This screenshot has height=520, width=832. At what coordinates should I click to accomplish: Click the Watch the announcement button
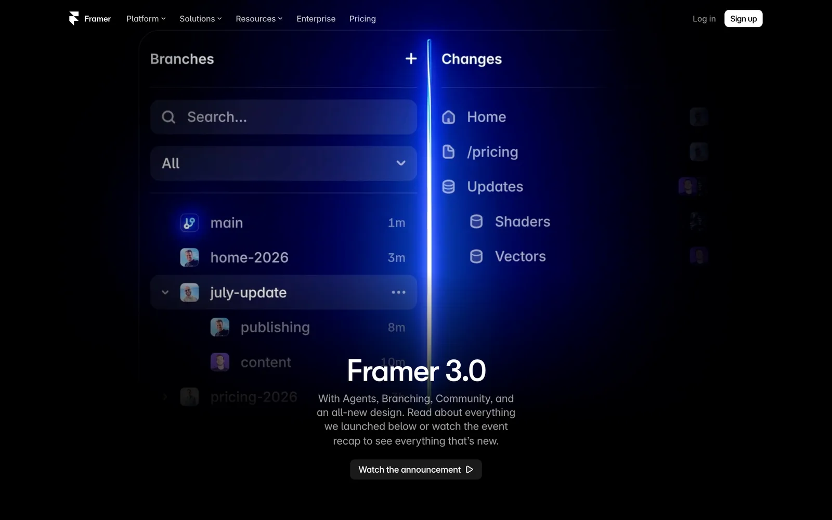click(x=416, y=470)
